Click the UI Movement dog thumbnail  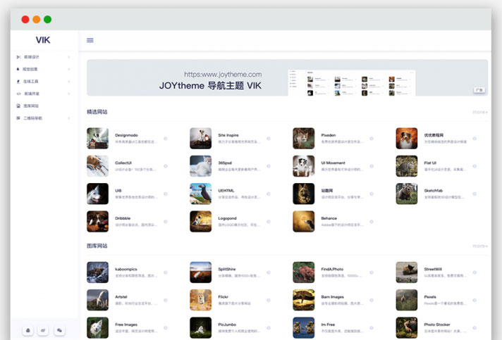tap(304, 166)
